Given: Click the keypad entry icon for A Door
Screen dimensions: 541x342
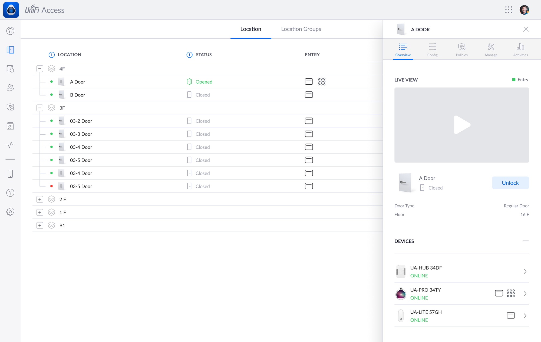Looking at the screenshot, I should point(321,82).
